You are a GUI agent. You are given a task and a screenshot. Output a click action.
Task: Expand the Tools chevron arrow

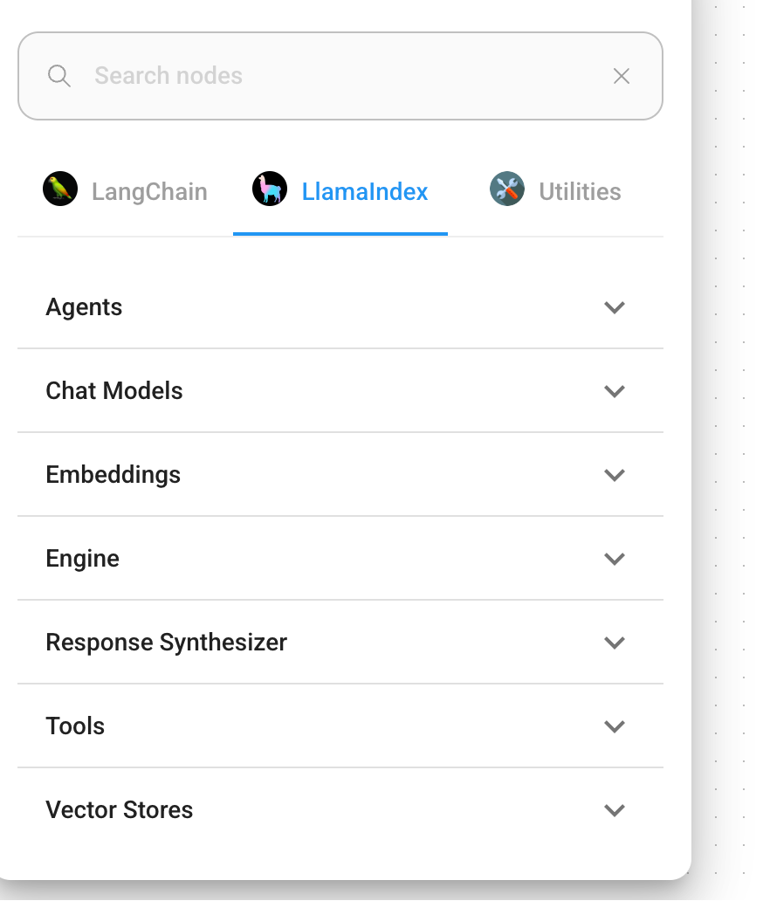tap(615, 727)
